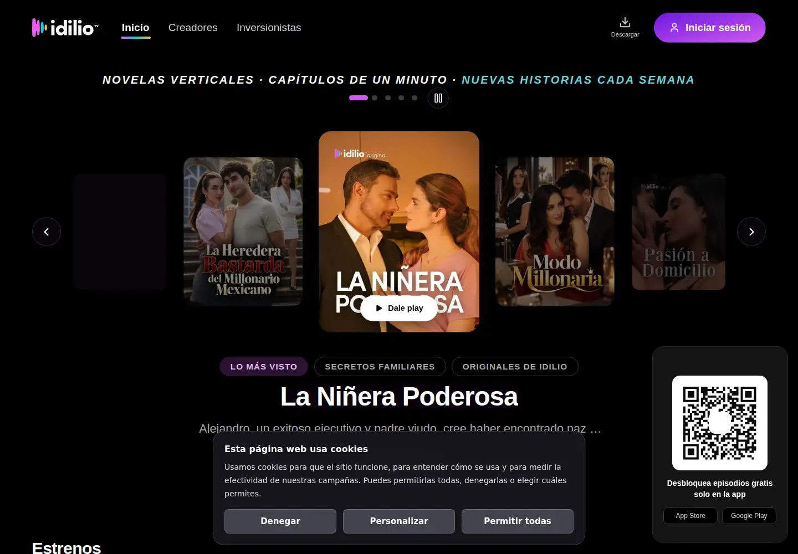Select La Heredera Bastarda poster
This screenshot has height=554, width=798.
coord(243,232)
